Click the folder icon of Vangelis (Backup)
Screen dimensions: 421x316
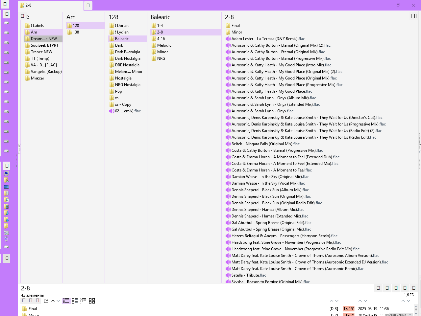tap(27, 72)
